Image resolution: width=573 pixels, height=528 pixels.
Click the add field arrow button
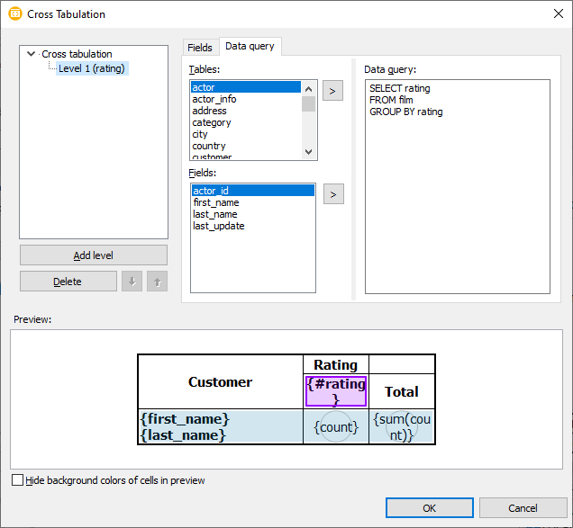point(332,193)
